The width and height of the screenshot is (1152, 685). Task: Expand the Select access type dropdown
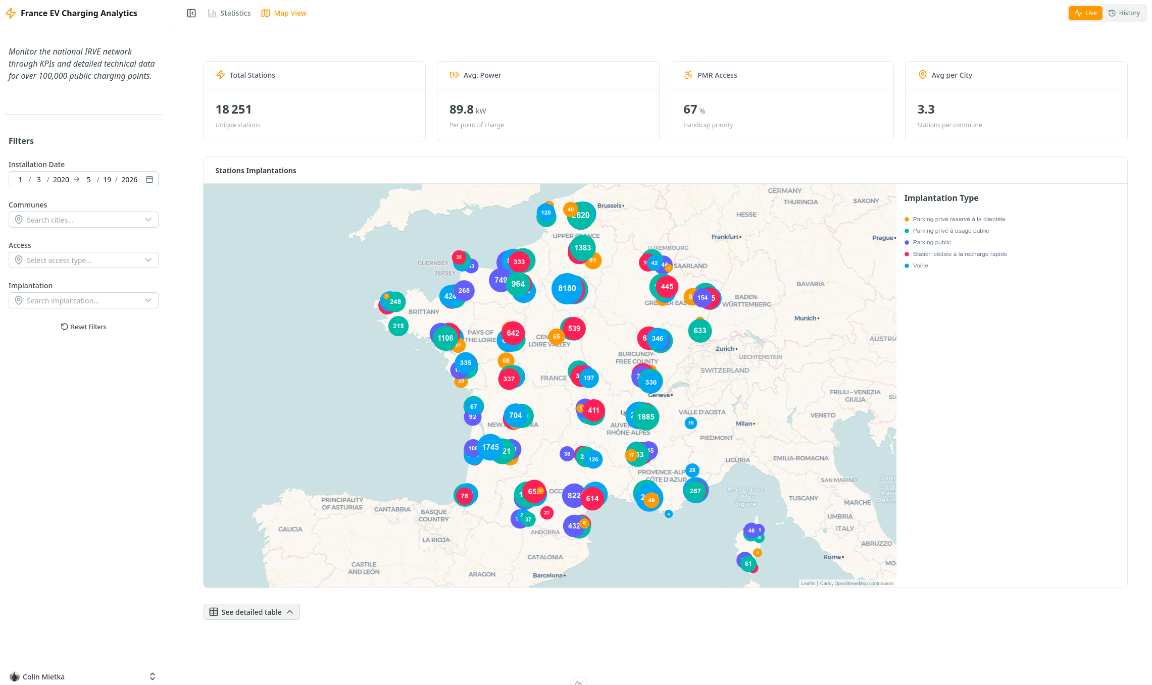(83, 260)
